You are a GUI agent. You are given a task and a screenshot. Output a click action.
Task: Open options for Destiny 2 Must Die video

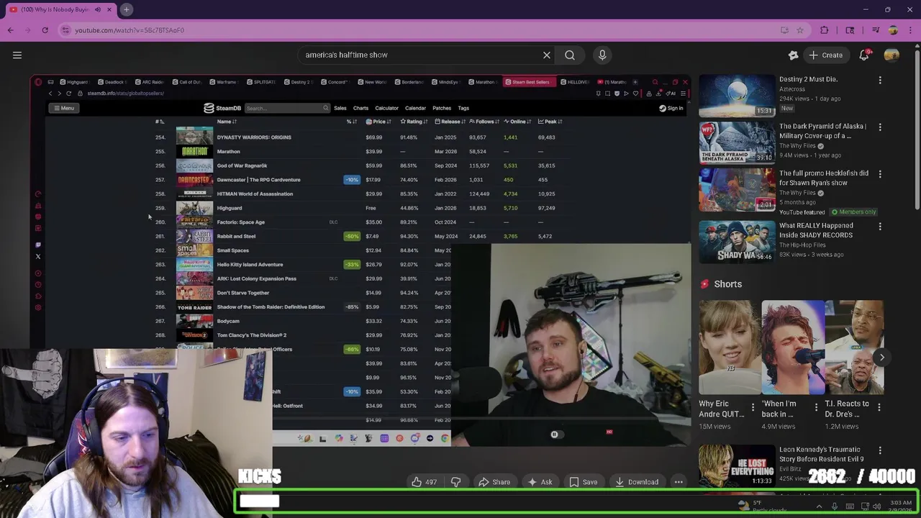pos(880,81)
